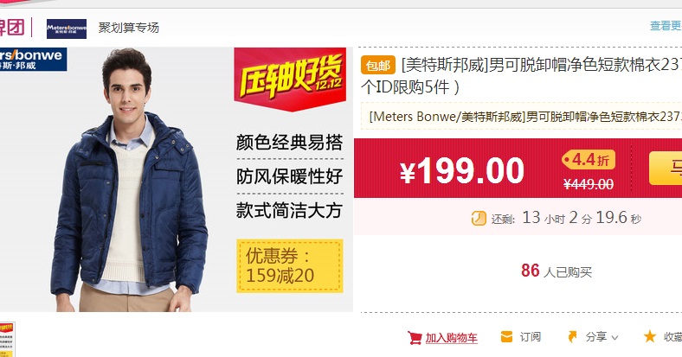Click the subscribe envelope icon
The width and height of the screenshot is (682, 357).
coord(506,336)
